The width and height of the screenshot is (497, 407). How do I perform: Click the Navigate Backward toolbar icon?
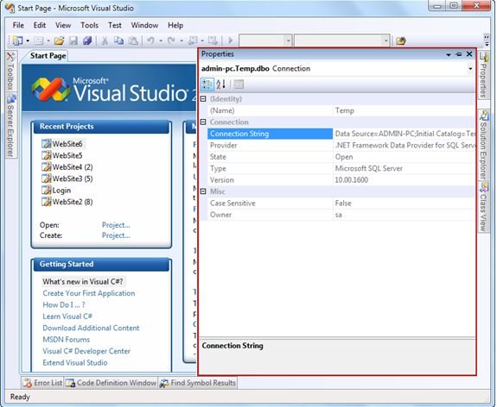click(x=193, y=41)
